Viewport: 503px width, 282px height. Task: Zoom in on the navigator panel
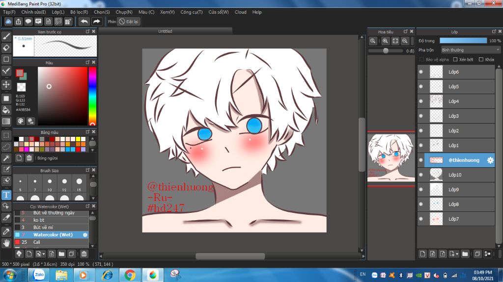385,41
